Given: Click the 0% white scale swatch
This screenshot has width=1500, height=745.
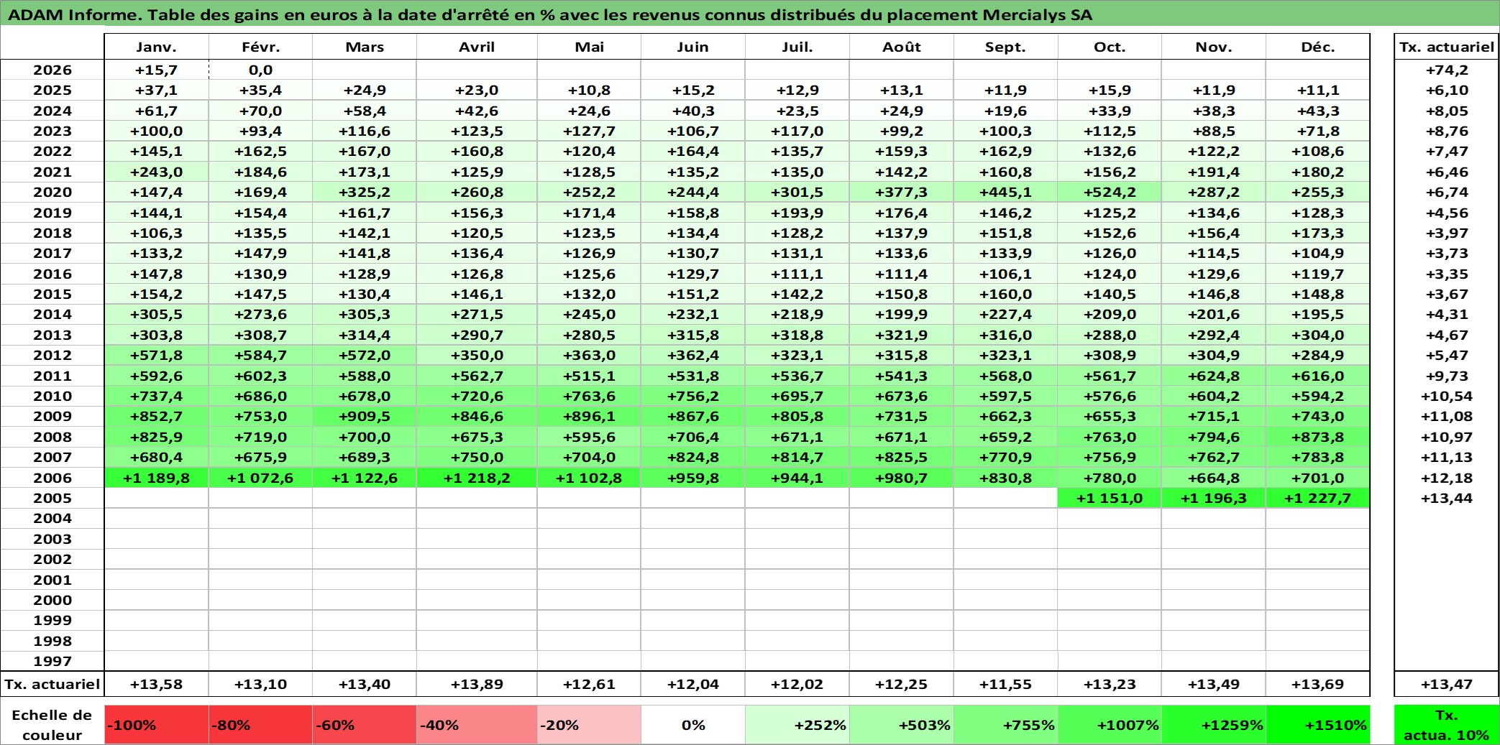Looking at the screenshot, I should coord(693,725).
